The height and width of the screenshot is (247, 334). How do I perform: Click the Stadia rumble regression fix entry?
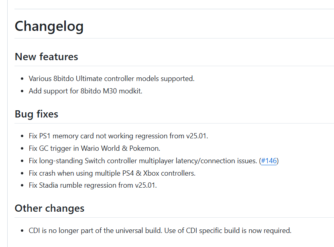[x=93, y=185]
